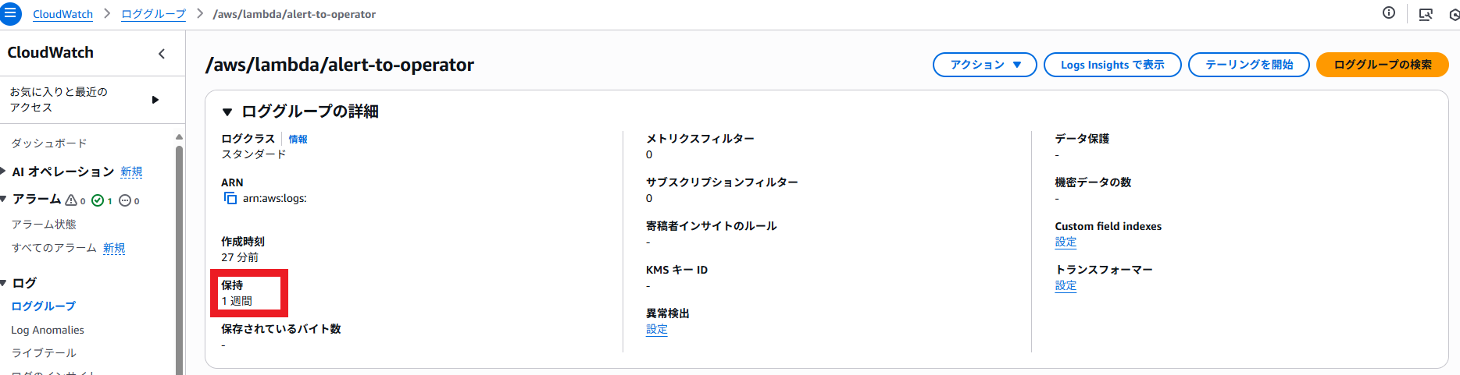
Task: Expand the AI オペレーション sidebar section
Action: tap(4, 172)
